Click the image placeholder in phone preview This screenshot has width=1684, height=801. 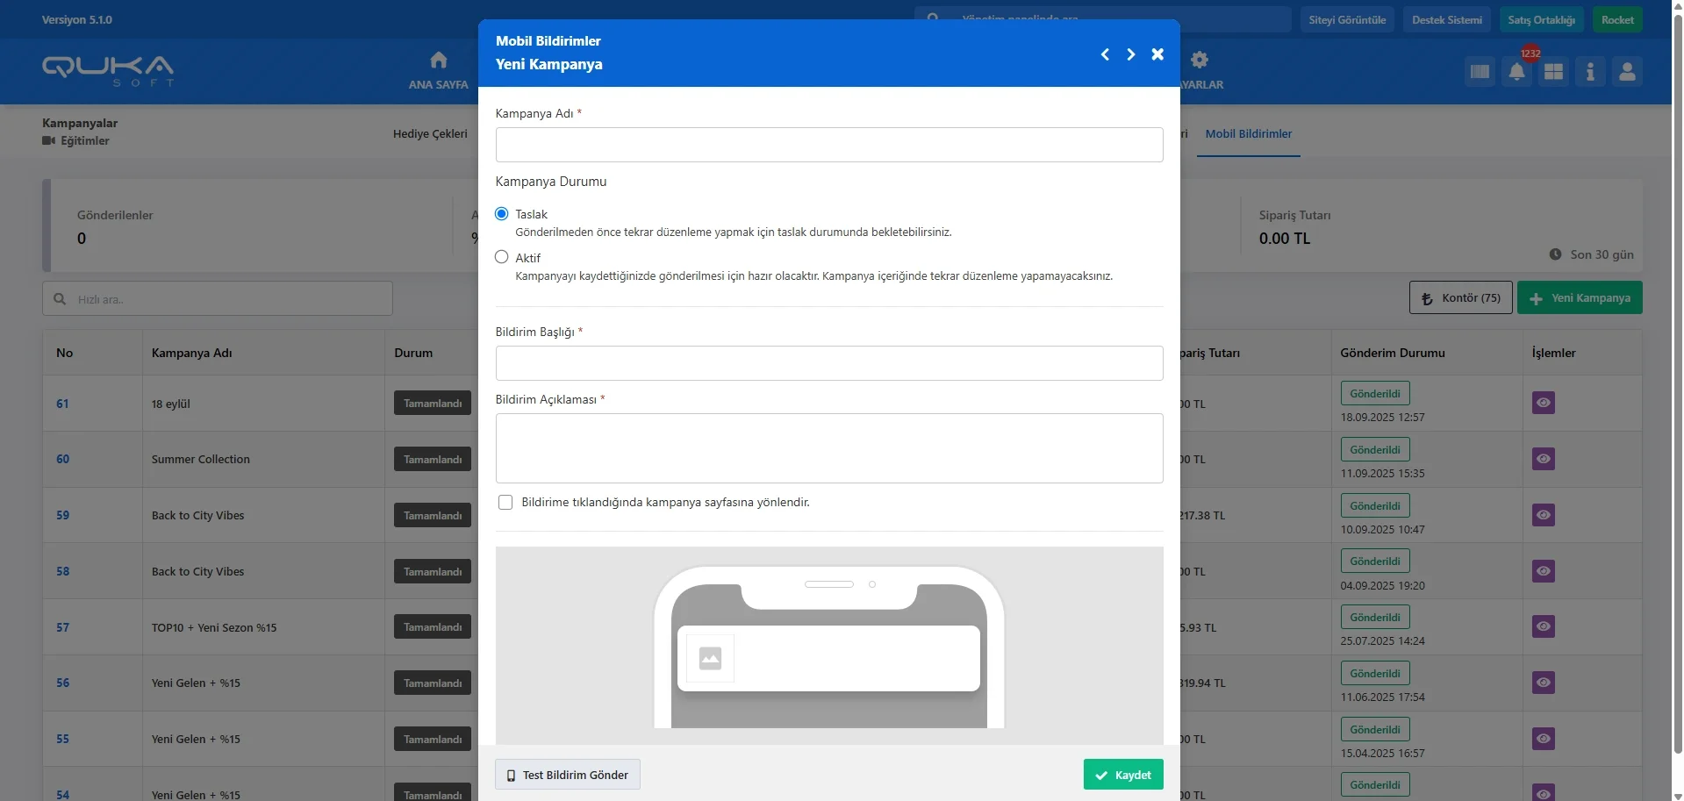[x=710, y=658]
